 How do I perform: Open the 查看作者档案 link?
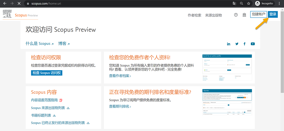(120, 76)
